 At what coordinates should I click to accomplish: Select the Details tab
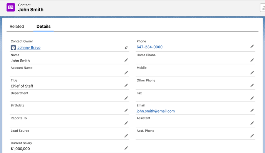click(x=44, y=26)
